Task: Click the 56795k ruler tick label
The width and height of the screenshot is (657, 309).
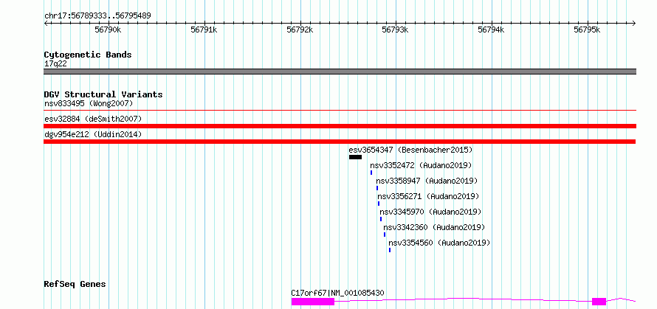Action: pos(587,29)
